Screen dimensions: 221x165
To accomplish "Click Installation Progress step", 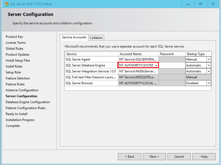I will click(20, 120).
